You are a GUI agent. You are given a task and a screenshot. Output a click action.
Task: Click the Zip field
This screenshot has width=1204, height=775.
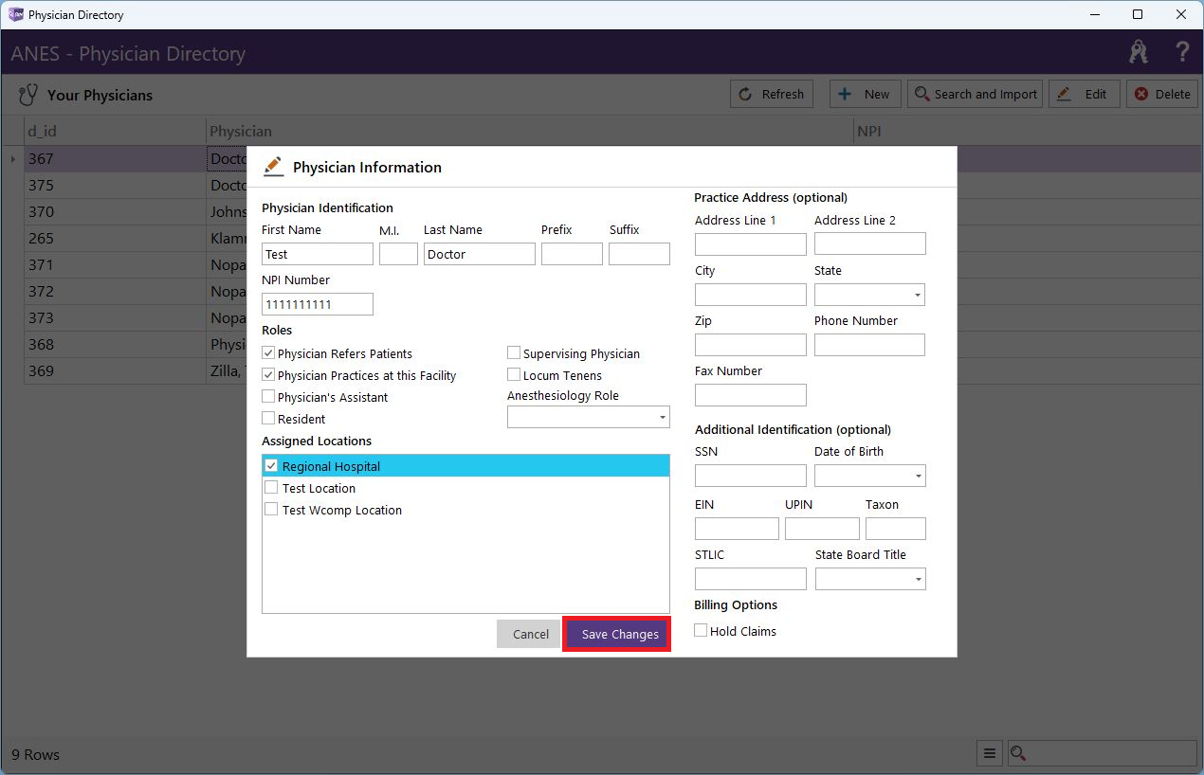tap(751, 345)
